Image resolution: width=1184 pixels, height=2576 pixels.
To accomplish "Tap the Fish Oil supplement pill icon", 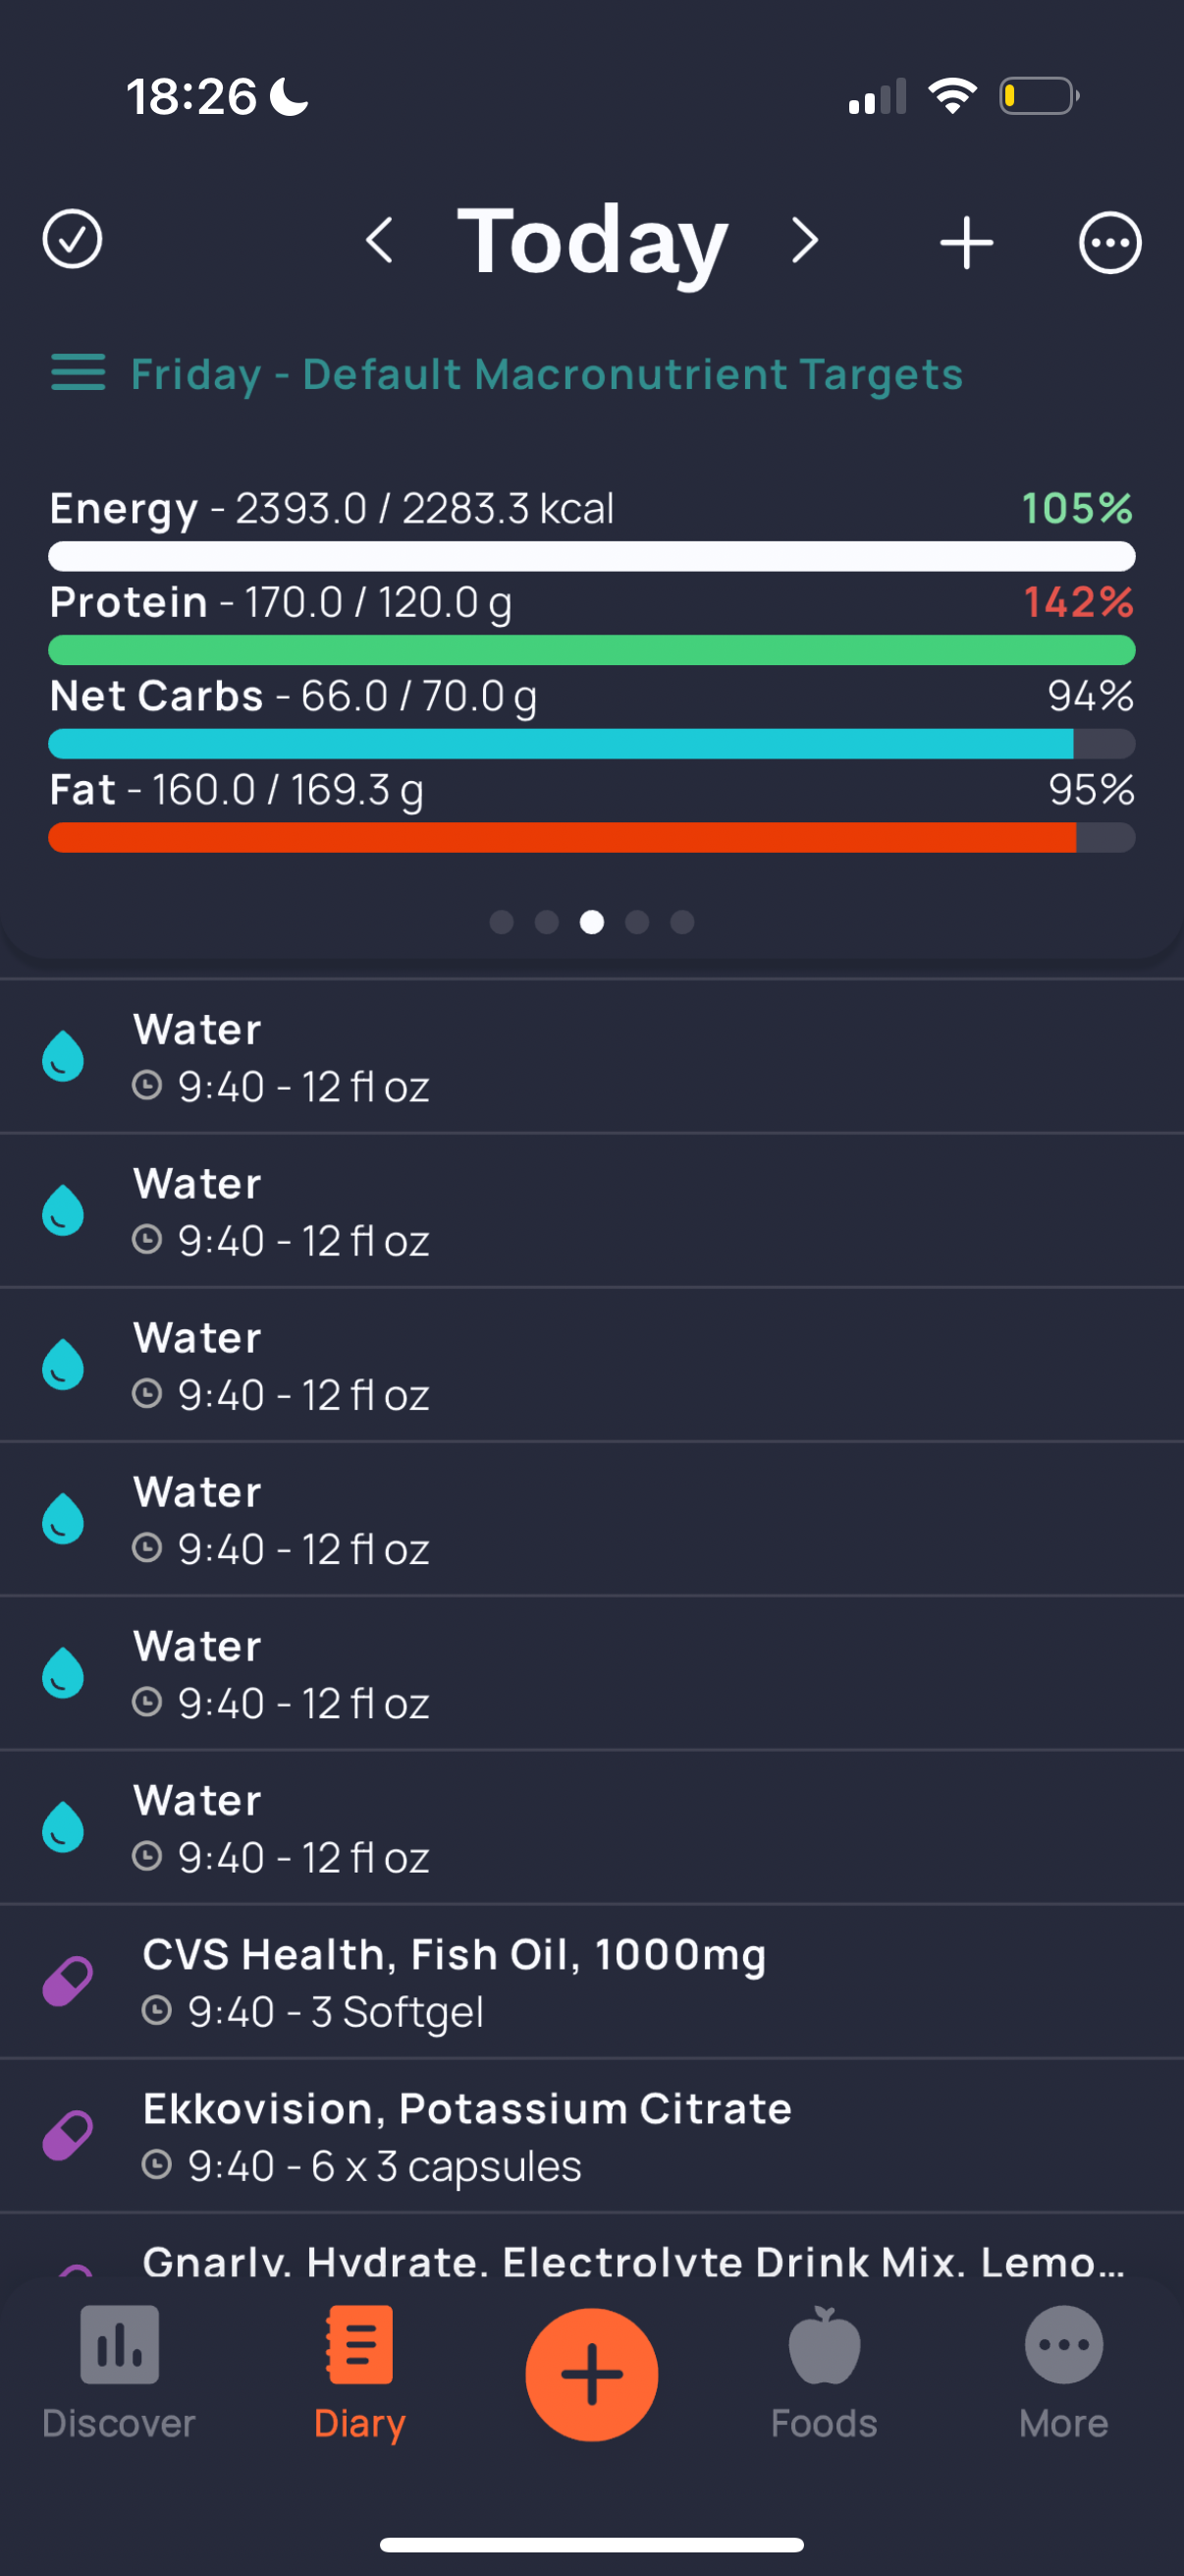I will [68, 1981].
